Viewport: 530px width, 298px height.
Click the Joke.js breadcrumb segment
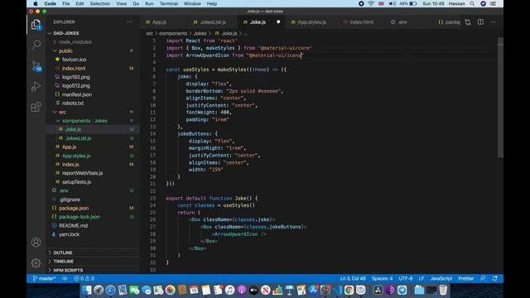click(229, 33)
